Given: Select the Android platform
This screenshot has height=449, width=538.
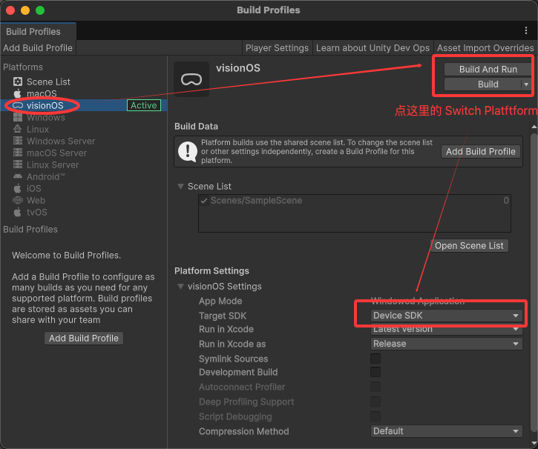Looking at the screenshot, I should coord(84,177).
